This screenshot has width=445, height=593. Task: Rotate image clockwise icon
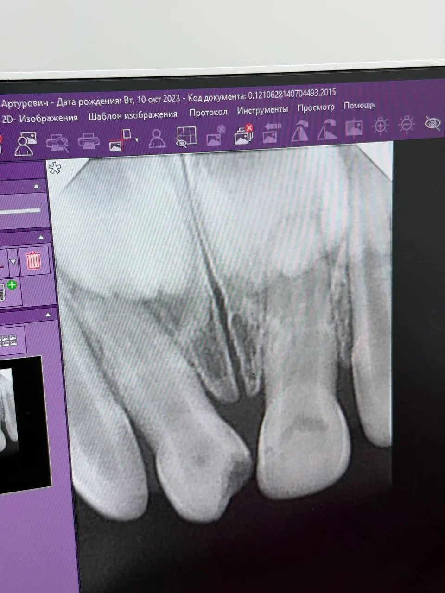(327, 129)
